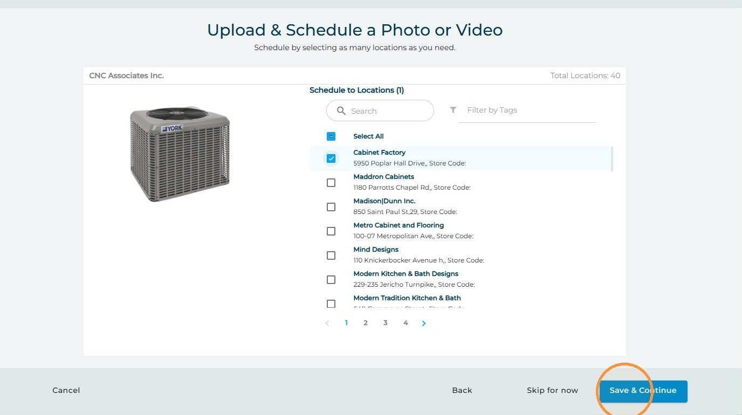The width and height of the screenshot is (742, 415).
Task: Click the Madison|Dunn Inc. location name
Action: pyautogui.click(x=384, y=201)
